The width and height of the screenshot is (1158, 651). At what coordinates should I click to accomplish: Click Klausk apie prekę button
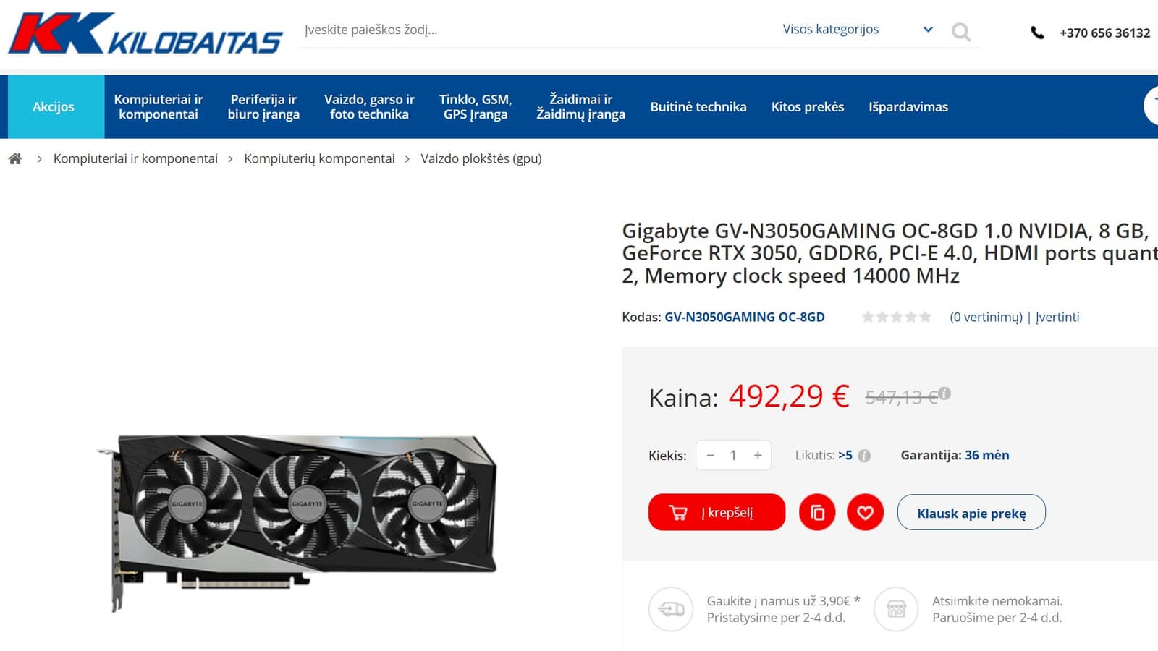tap(971, 512)
